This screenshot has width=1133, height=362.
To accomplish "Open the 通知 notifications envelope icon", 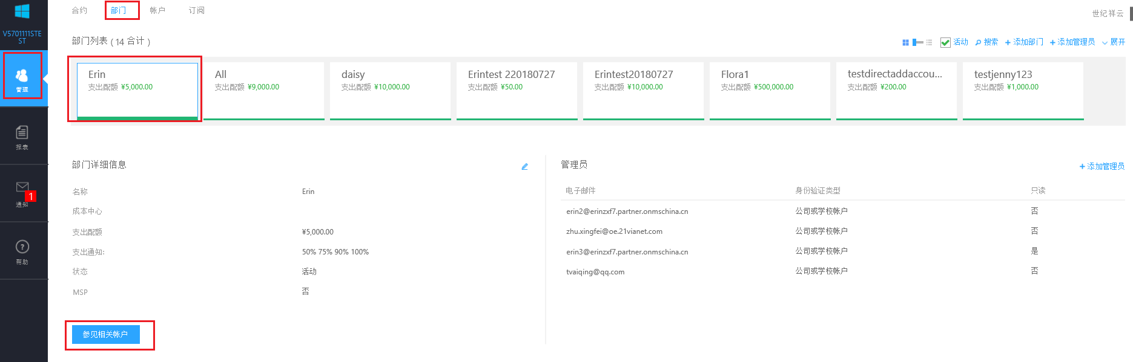I will pyautogui.click(x=22, y=189).
